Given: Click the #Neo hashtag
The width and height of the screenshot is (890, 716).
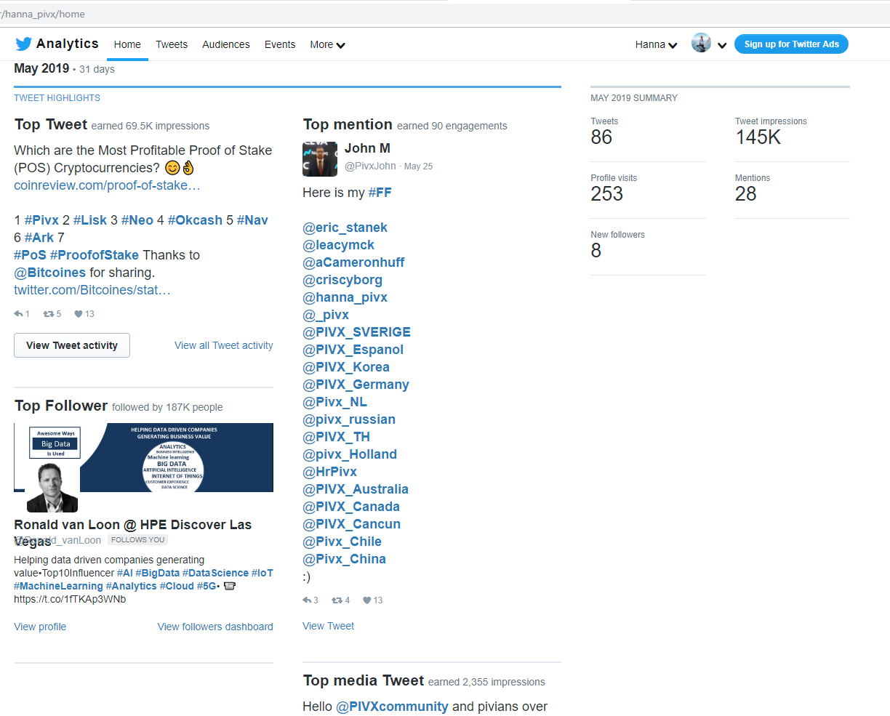Looking at the screenshot, I should click(137, 220).
